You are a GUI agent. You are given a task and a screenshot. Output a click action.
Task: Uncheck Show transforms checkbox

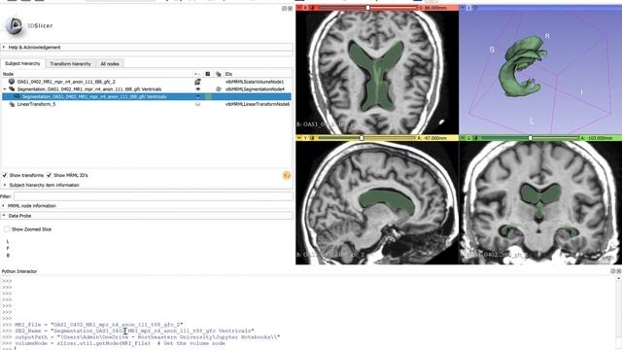click(5, 175)
